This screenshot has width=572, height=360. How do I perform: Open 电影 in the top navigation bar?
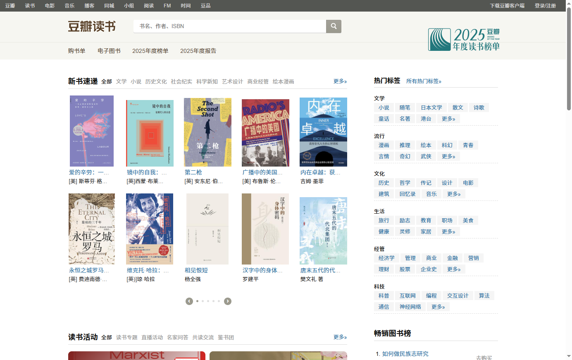(50, 6)
